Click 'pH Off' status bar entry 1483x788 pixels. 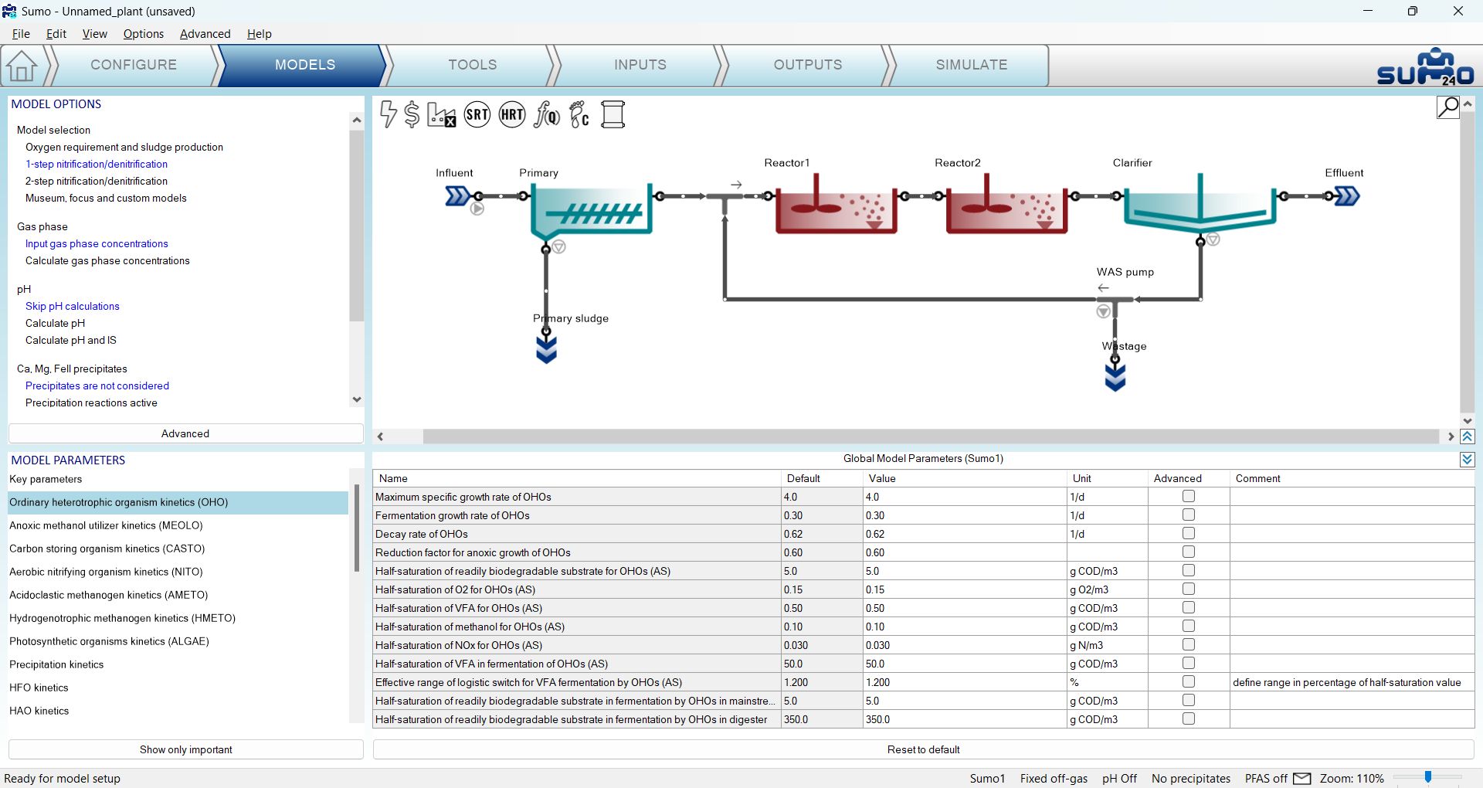point(1119,779)
